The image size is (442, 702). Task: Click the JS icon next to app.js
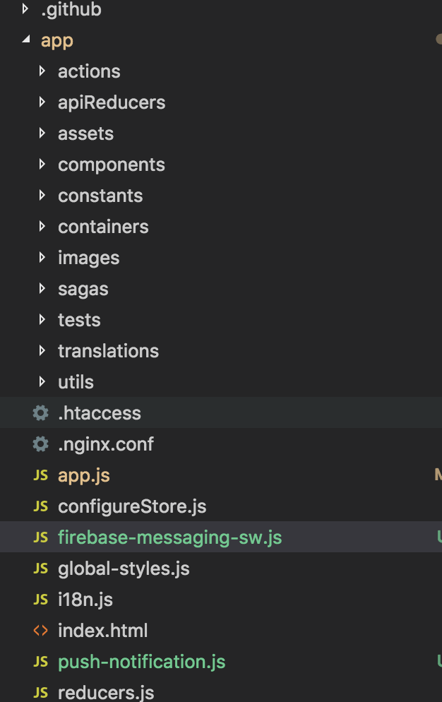click(41, 475)
